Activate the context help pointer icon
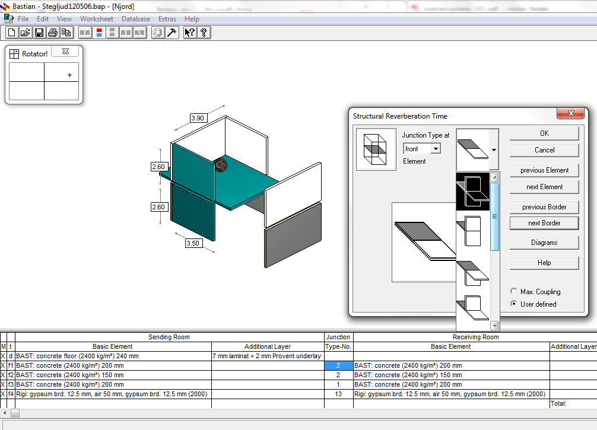This screenshot has height=430, width=597. coord(190,33)
